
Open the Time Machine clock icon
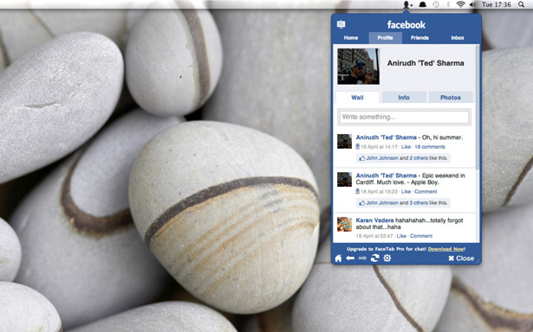pos(436,4)
